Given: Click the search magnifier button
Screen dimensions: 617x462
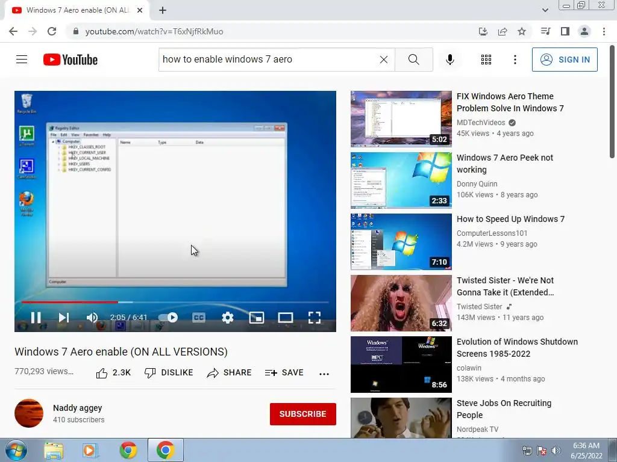Looking at the screenshot, I should click(413, 60).
